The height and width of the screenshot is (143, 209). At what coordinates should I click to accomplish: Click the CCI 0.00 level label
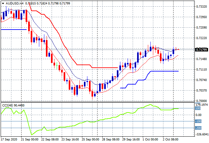[x=199, y=115]
